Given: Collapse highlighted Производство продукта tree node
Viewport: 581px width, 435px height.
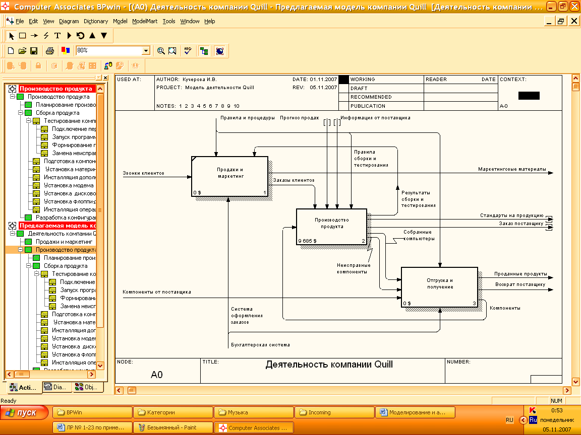Looking at the screenshot, I should click(x=20, y=250).
